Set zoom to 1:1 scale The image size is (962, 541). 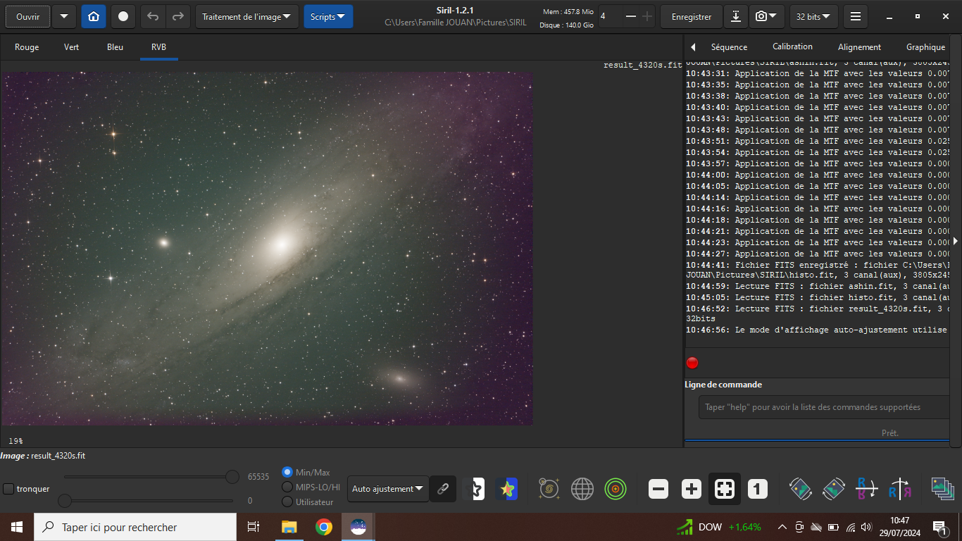tap(758, 489)
